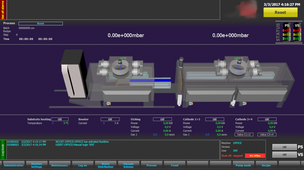Screen dimensions: 304x170
Task: Click the red PLC Offline indicator
Action: pos(255,156)
